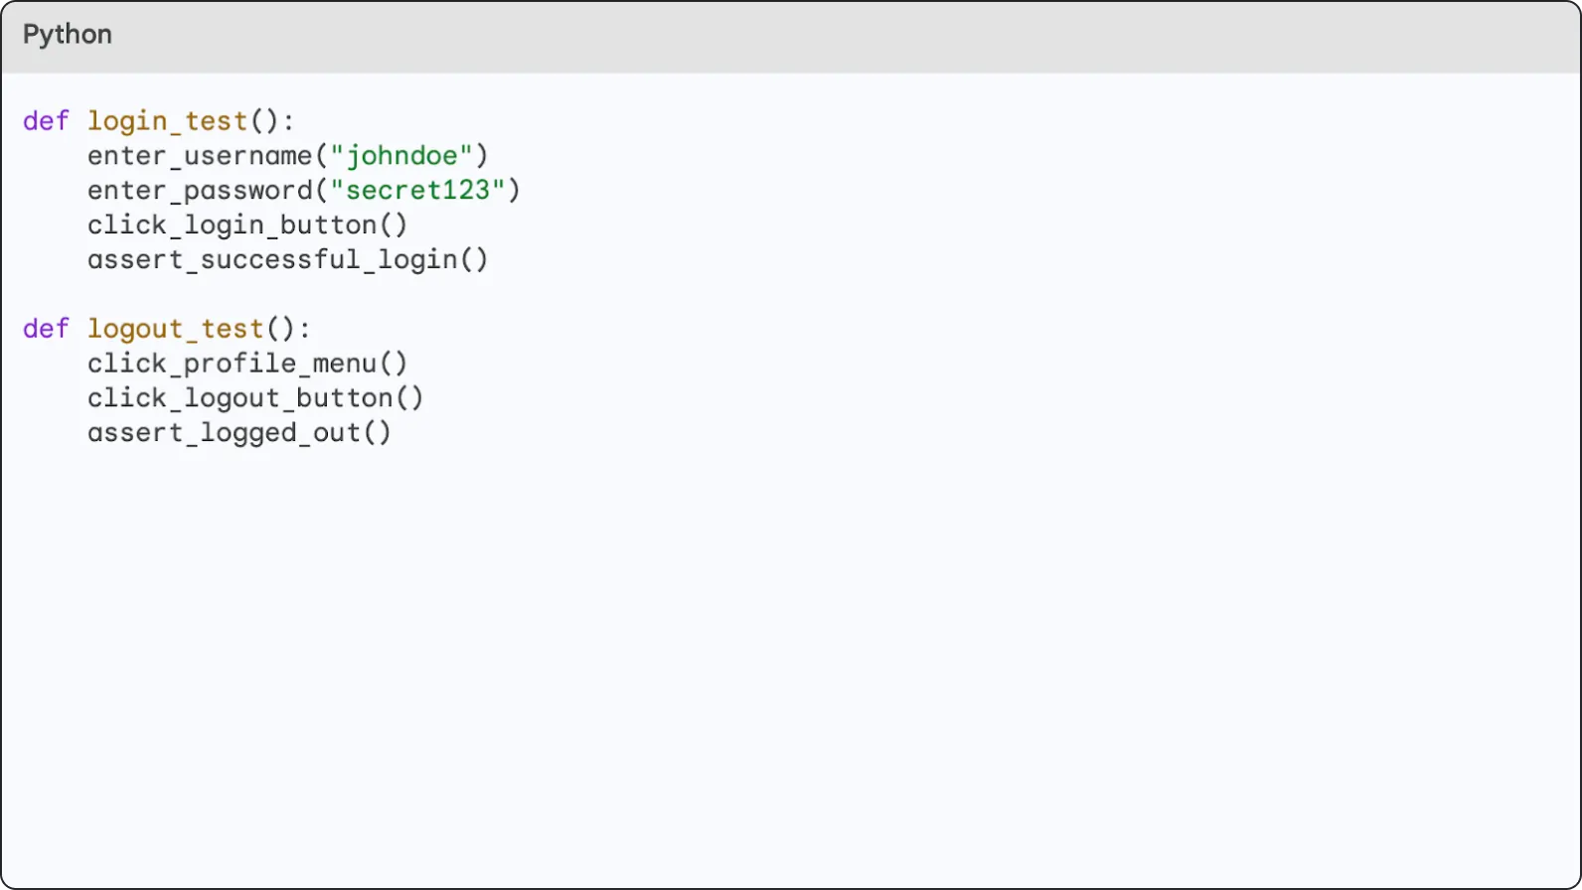Place cursor on the click_profile_menu() line
This screenshot has height=890, width=1582.
[x=247, y=364]
